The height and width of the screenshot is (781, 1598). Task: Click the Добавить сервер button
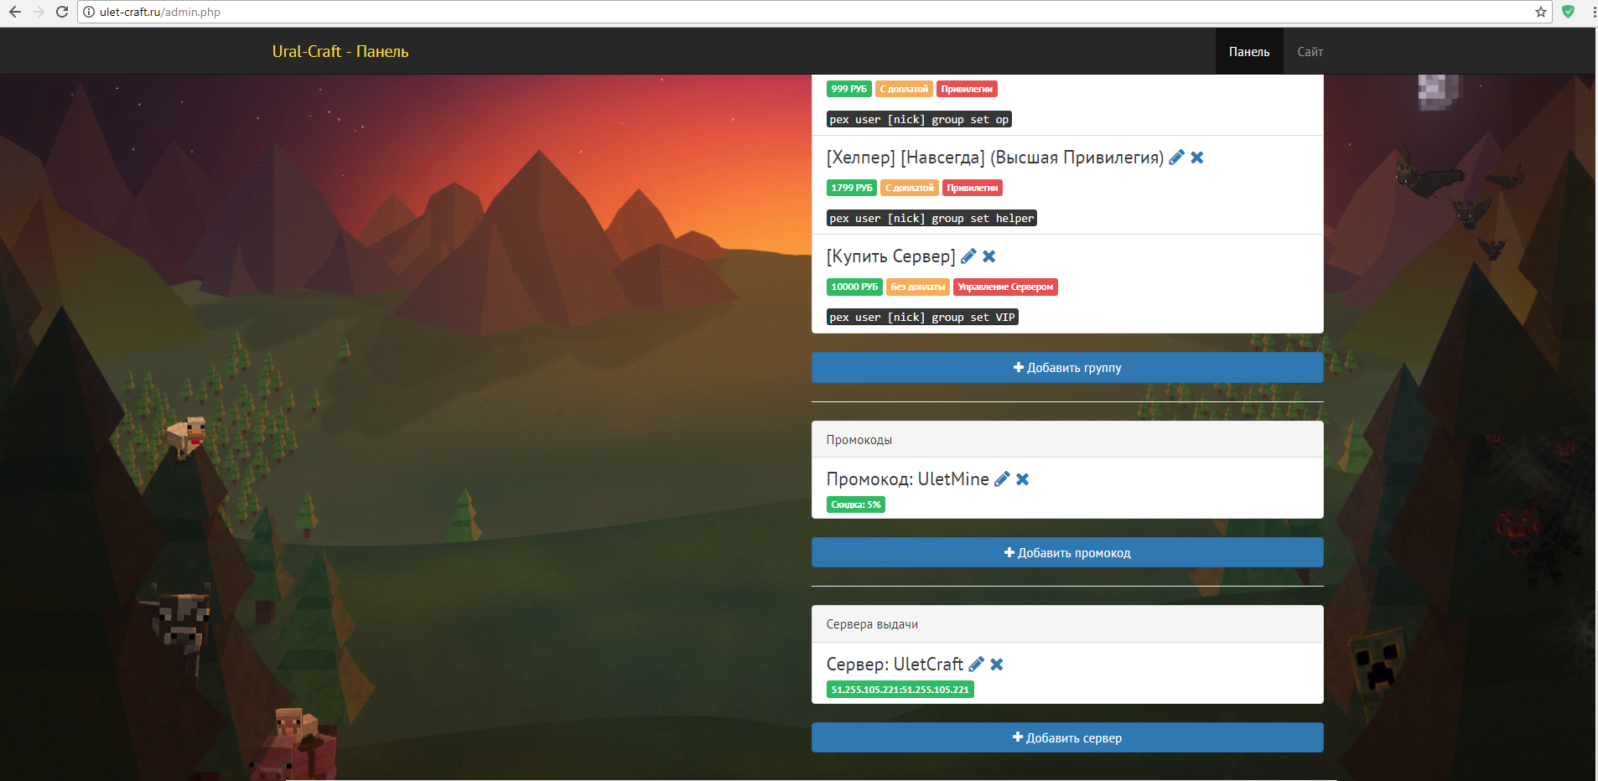tap(1067, 738)
